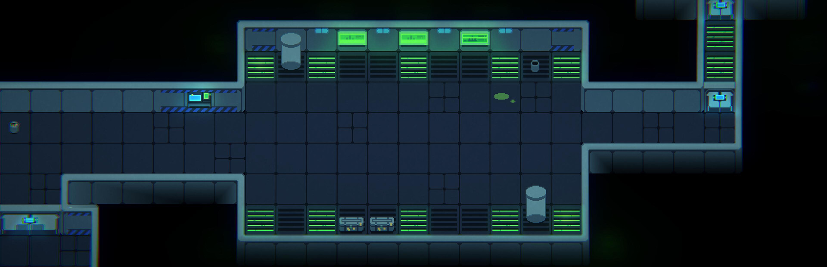The width and height of the screenshot is (827, 267).
Task: Select the leftmost green wall monitor
Action: [352, 39]
